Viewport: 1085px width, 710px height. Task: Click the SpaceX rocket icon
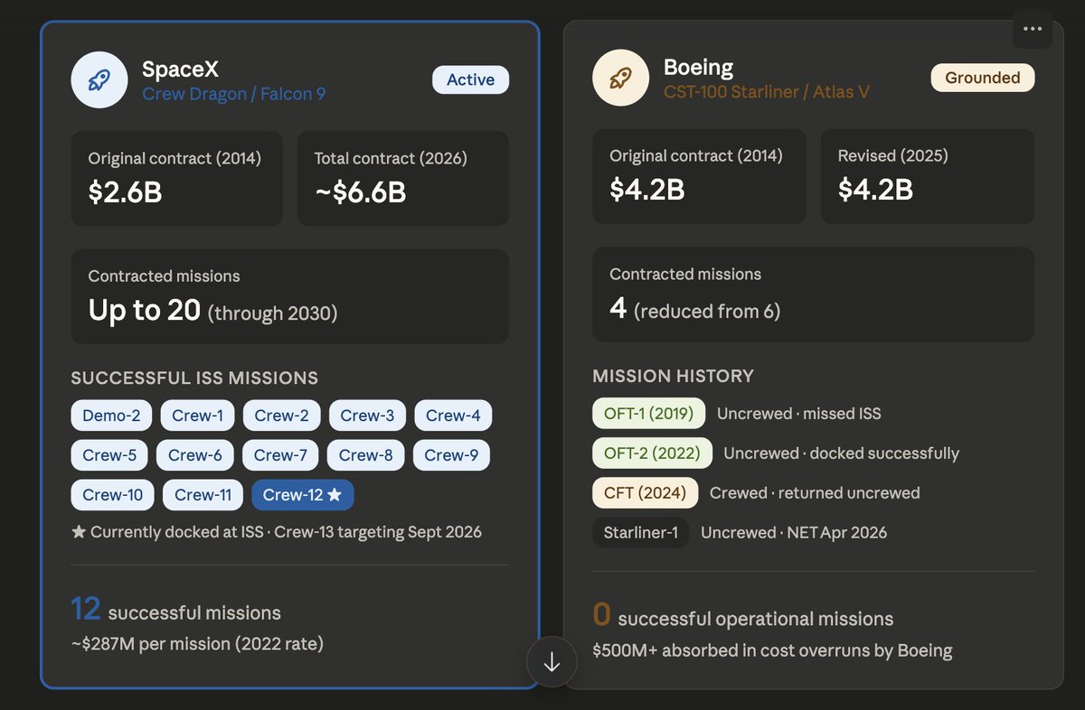coord(99,81)
